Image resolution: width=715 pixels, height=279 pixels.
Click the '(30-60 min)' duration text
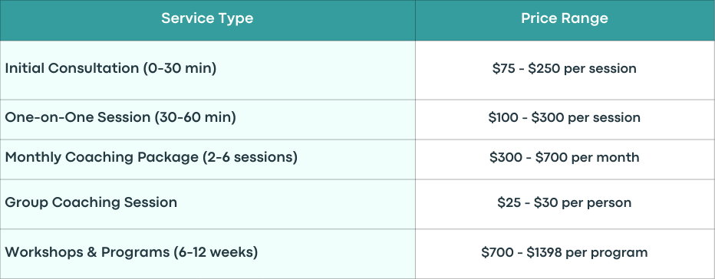[195, 117]
